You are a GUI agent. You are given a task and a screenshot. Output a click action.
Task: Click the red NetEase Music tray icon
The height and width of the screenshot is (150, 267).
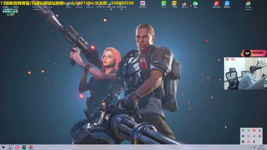coord(254,131)
